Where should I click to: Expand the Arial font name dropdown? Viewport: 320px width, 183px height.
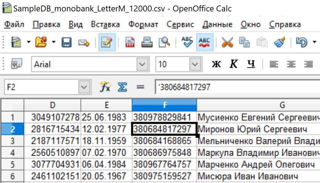click(x=142, y=64)
